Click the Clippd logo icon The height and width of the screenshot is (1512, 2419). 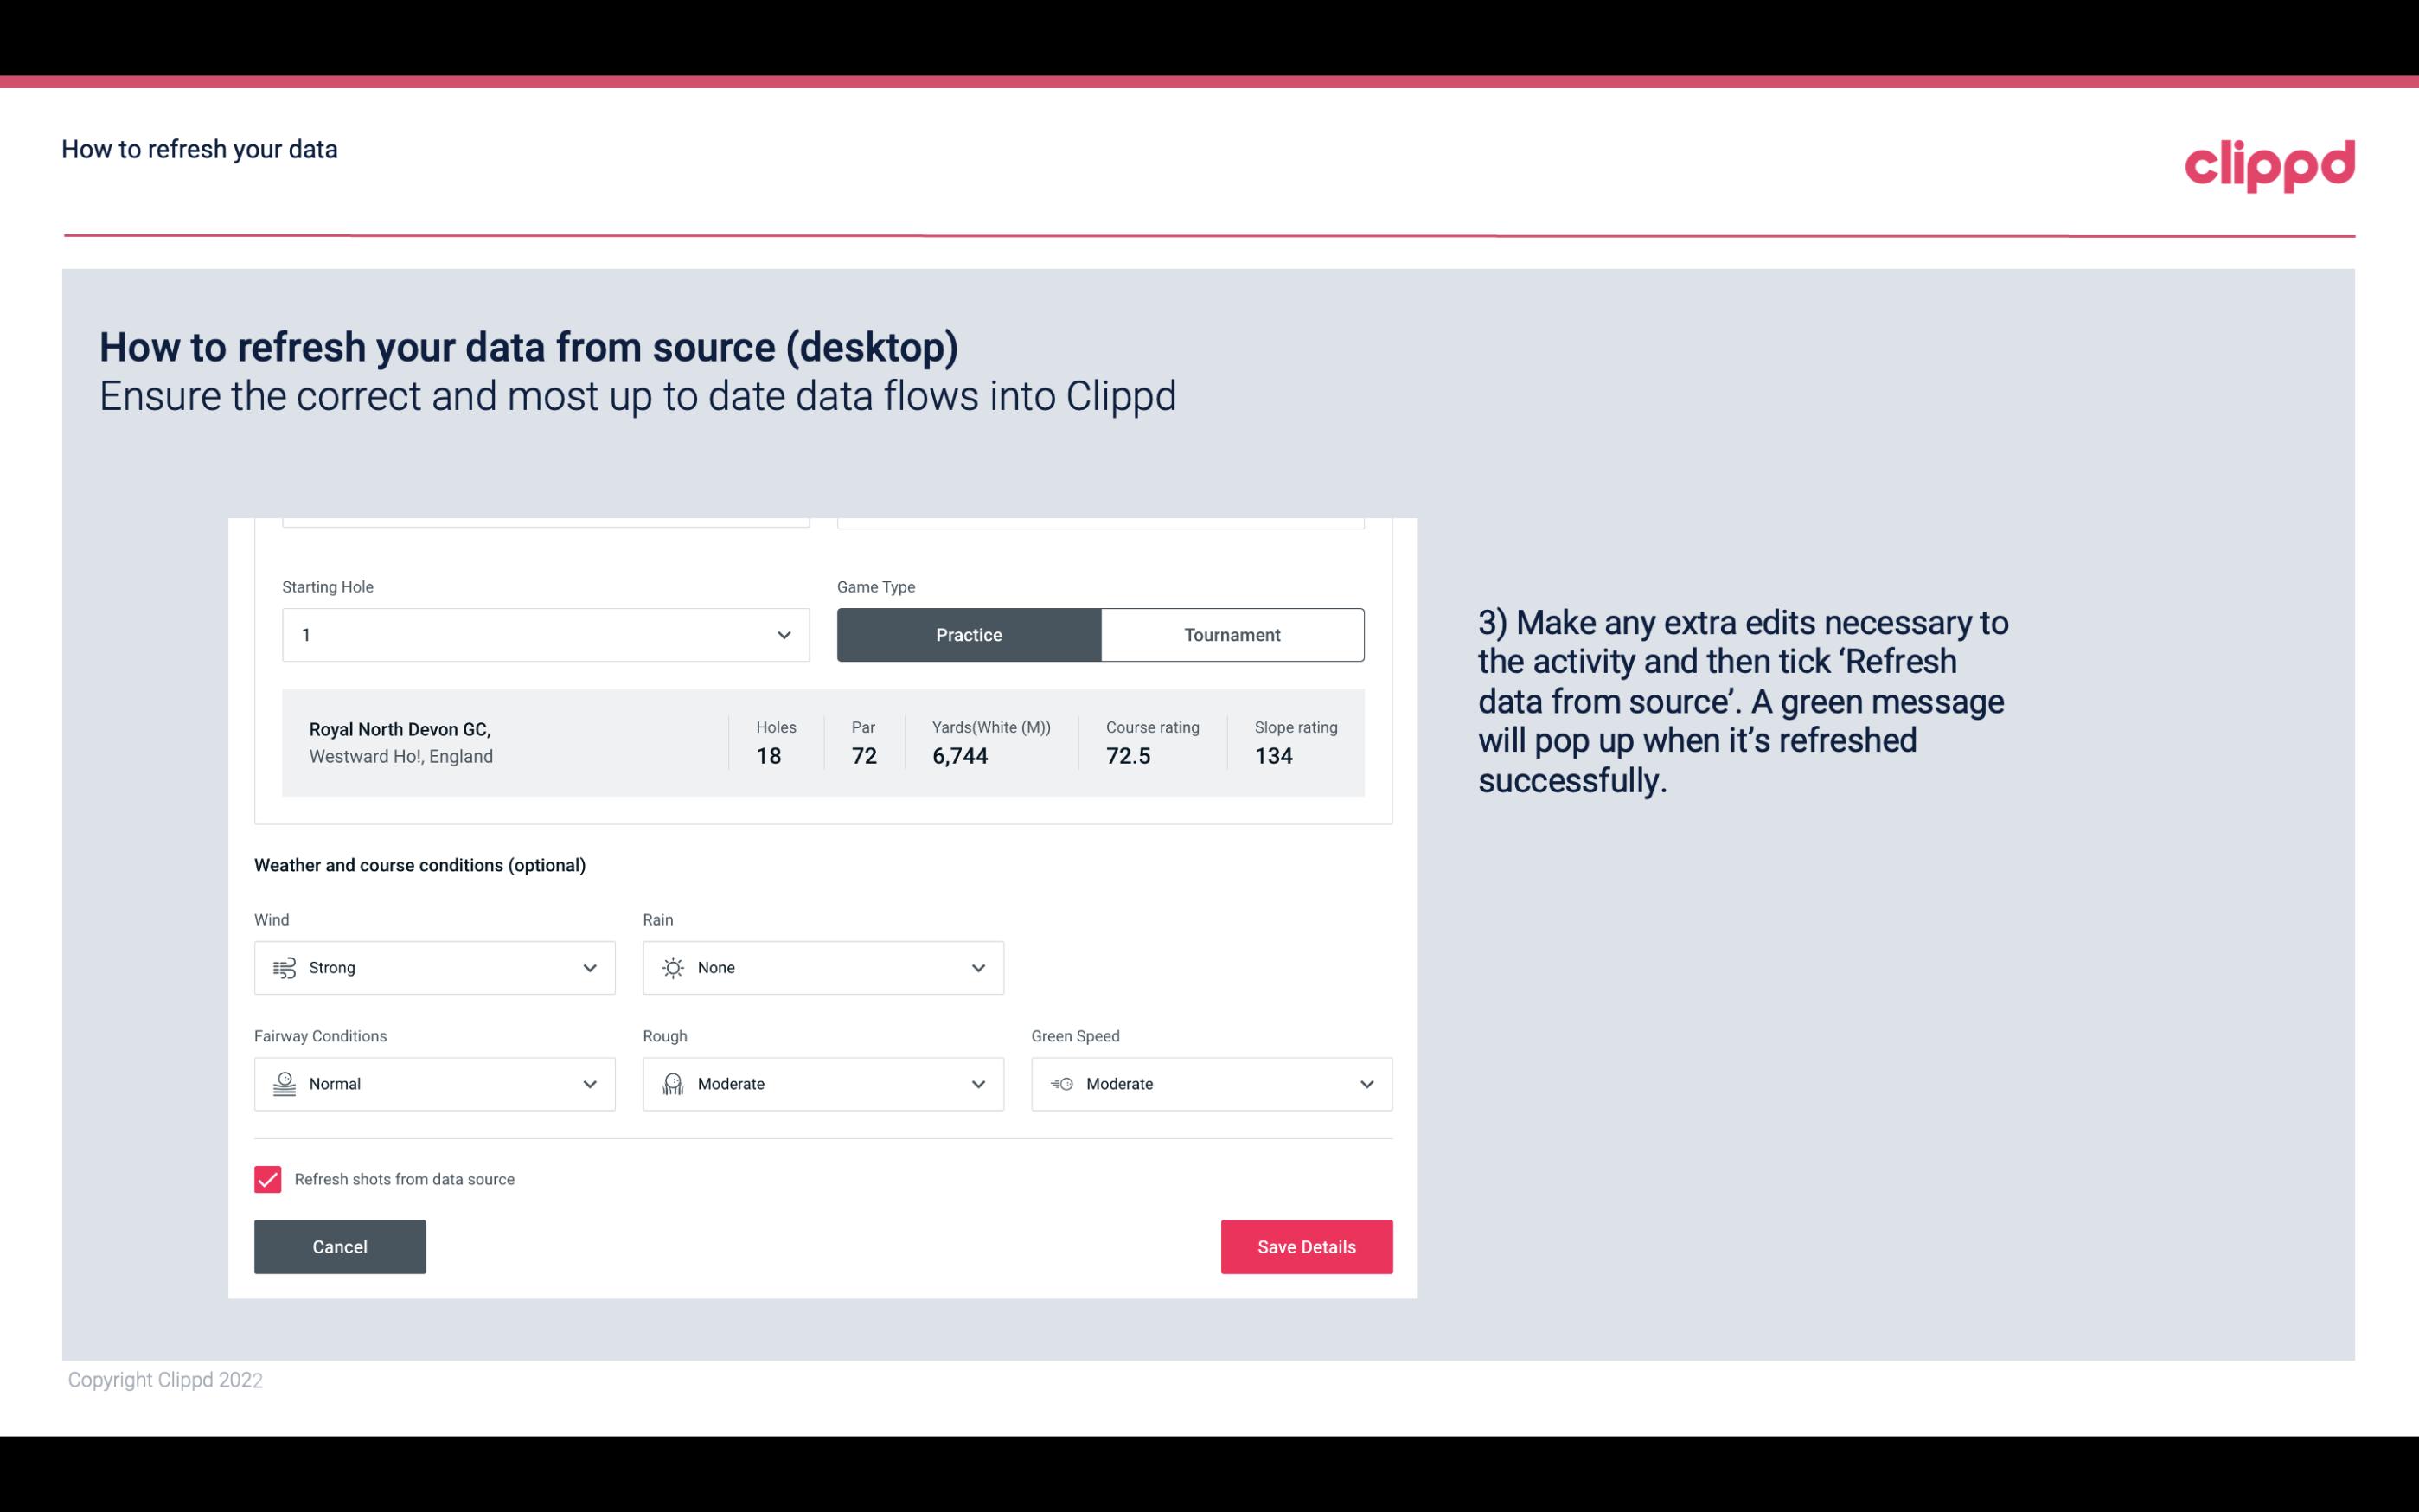pos(2269,162)
